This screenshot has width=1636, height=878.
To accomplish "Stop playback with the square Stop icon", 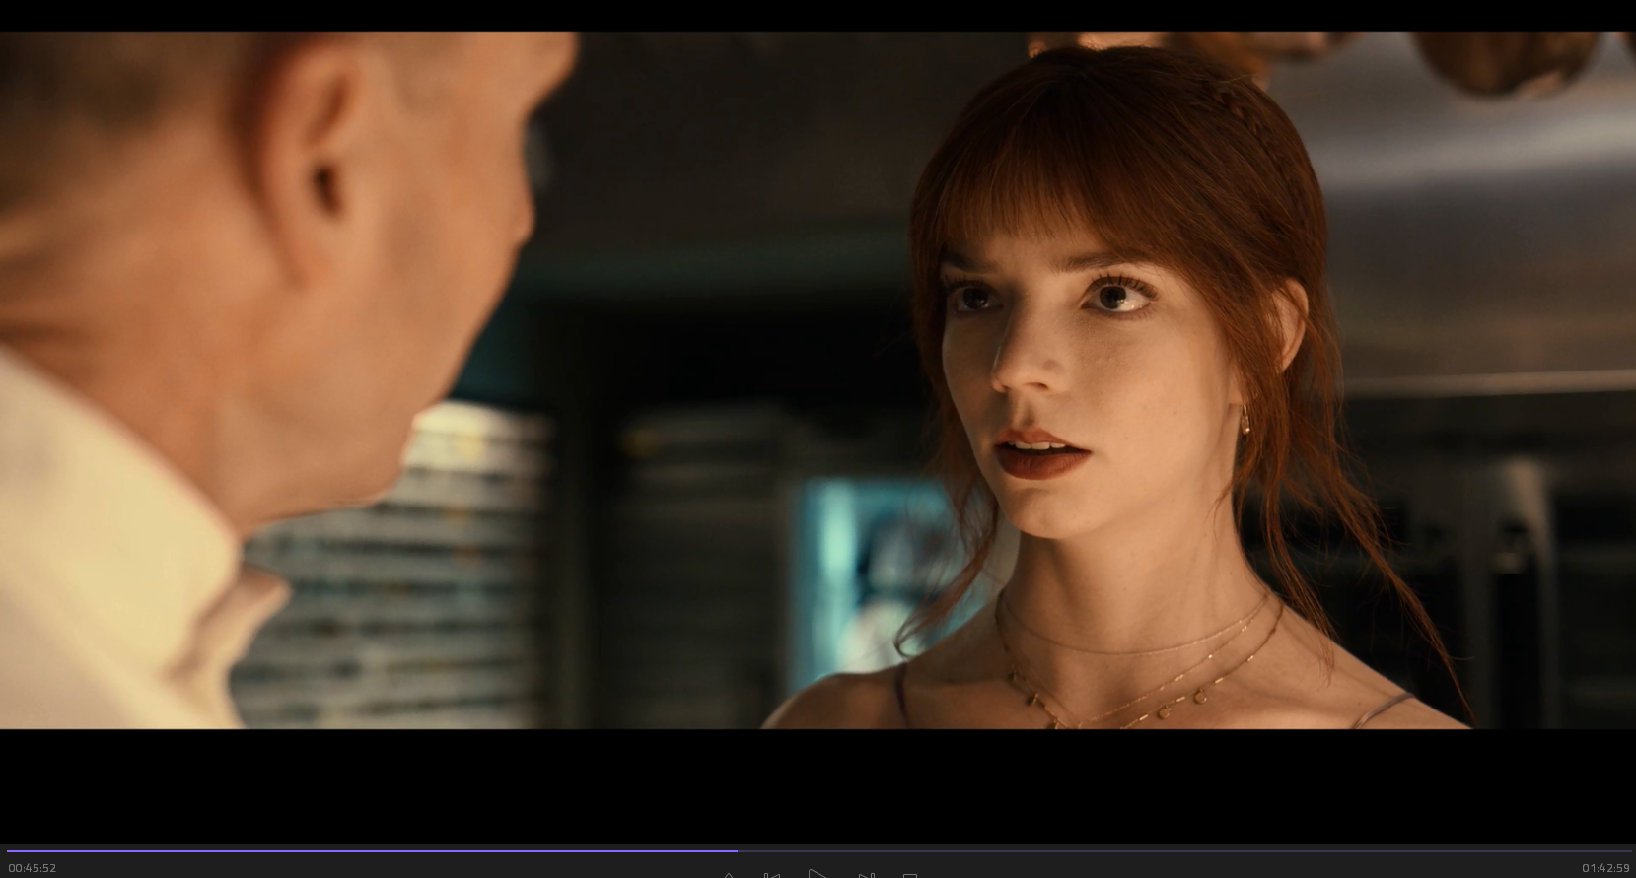I will coord(910,875).
